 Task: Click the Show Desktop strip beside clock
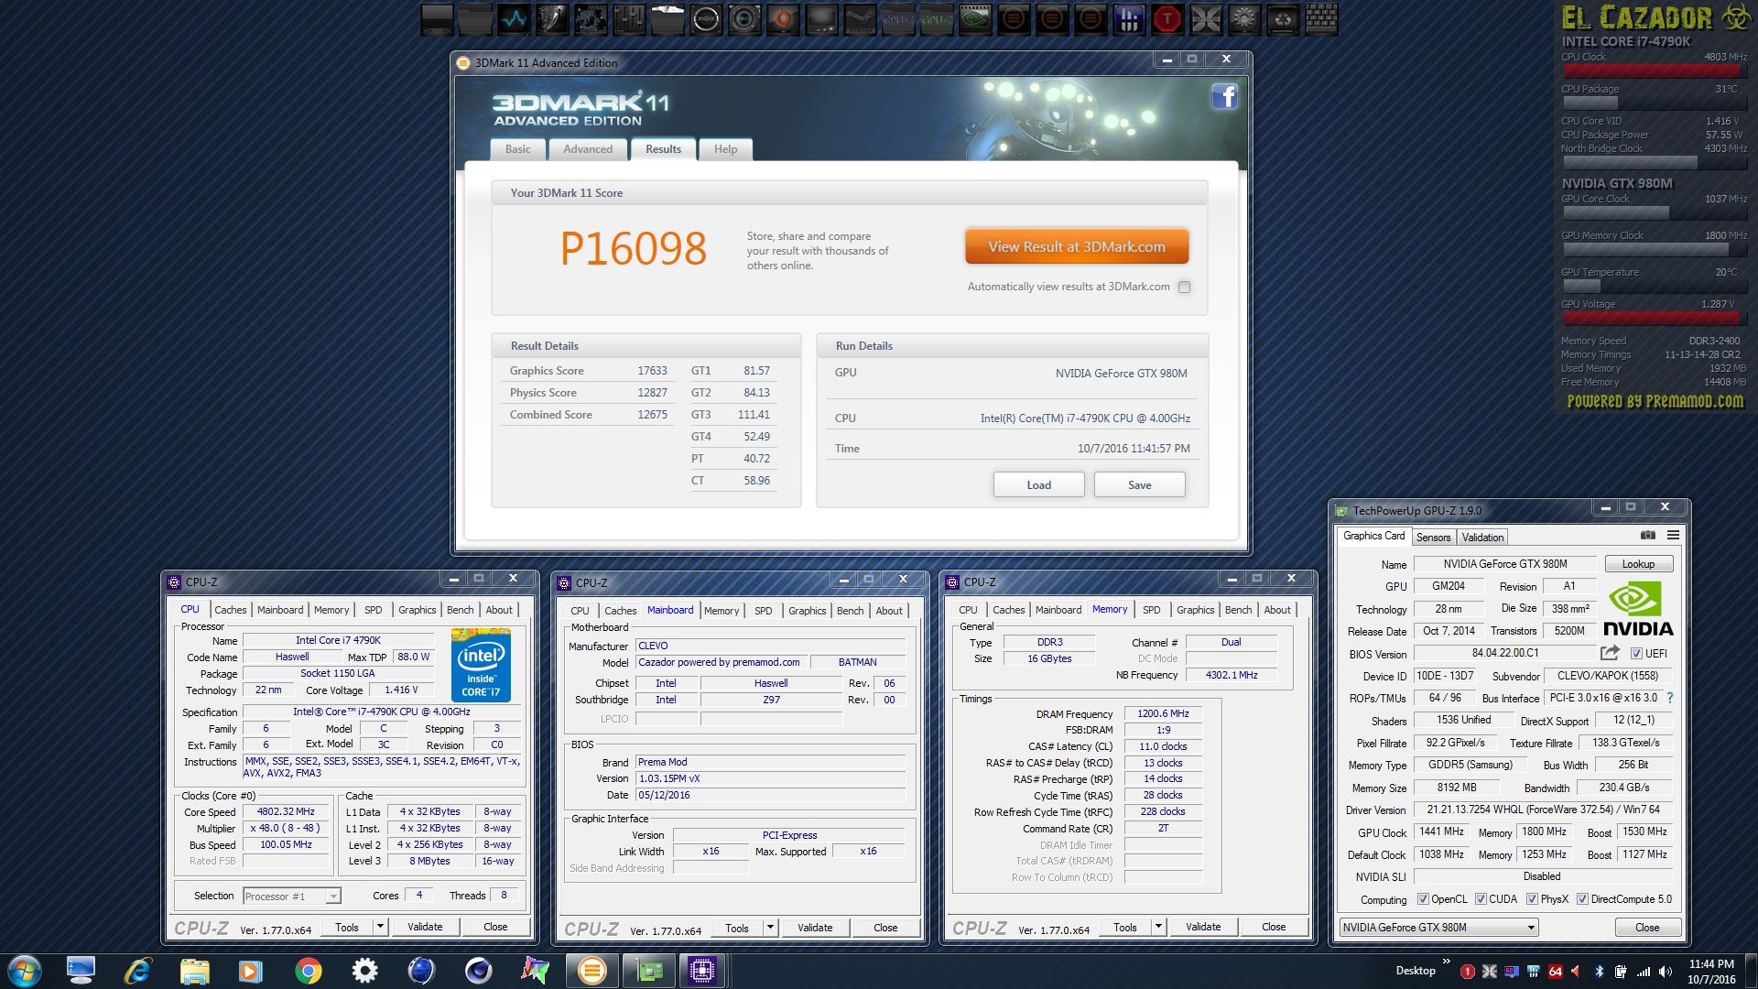[1751, 972]
